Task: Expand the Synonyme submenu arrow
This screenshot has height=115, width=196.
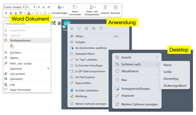Action: [48, 68]
